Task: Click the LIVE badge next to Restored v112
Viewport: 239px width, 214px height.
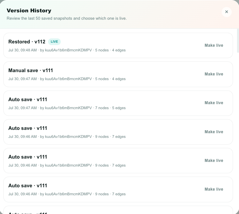Action: point(54,42)
